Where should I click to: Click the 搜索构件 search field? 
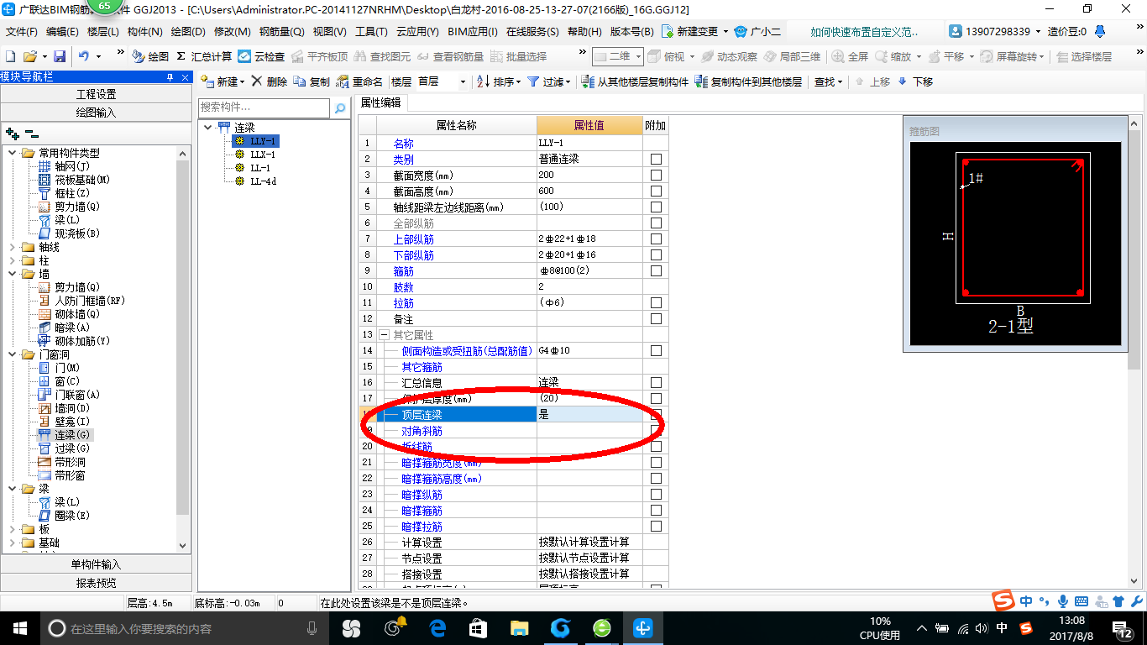(264, 107)
